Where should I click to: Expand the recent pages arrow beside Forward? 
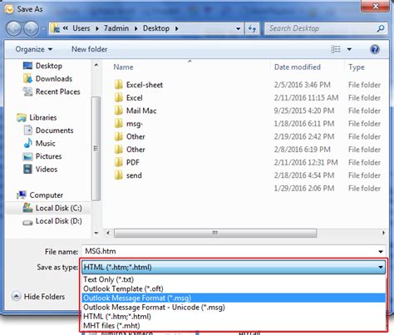[x=43, y=28]
